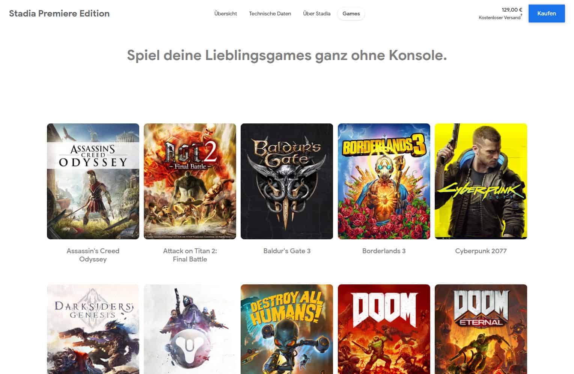Select the Darksiders Genesis cover
This screenshot has height=374, width=574.
coord(93,329)
